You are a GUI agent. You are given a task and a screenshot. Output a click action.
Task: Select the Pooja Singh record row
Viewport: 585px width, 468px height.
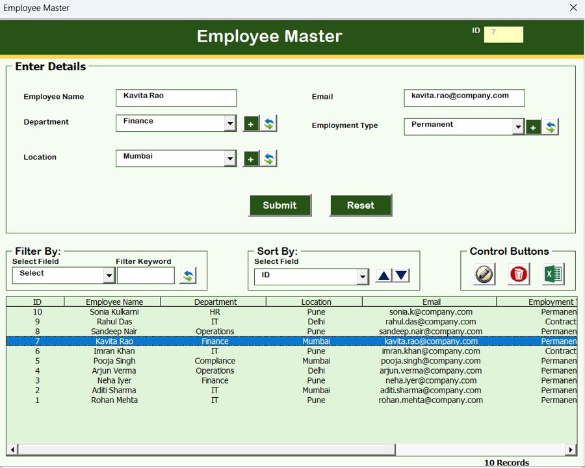pos(114,361)
